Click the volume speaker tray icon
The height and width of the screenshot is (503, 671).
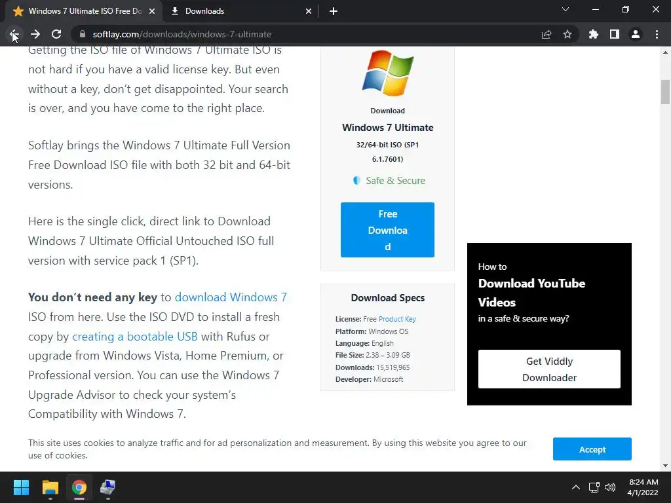610,487
